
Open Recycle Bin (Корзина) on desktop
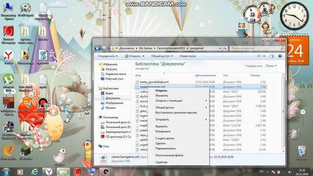pyautogui.click(x=302, y=153)
